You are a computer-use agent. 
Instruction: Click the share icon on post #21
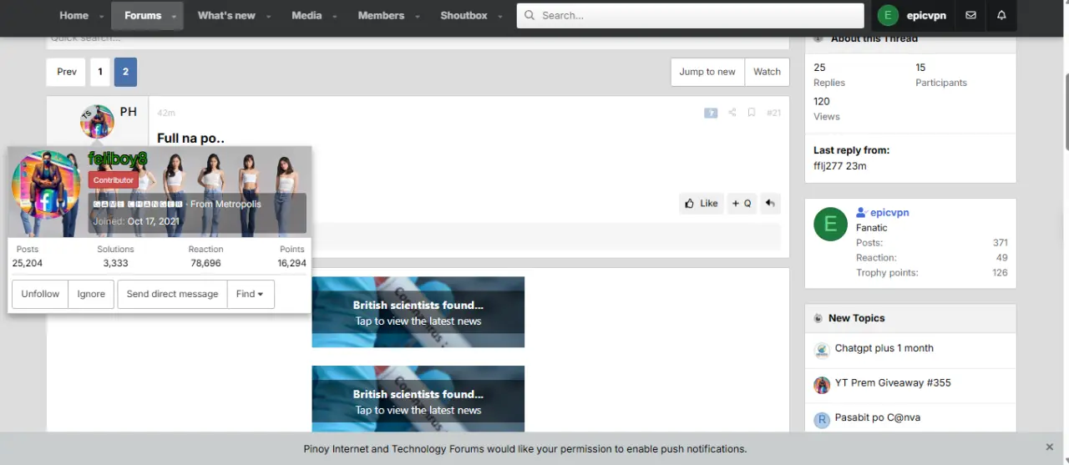pyautogui.click(x=732, y=113)
